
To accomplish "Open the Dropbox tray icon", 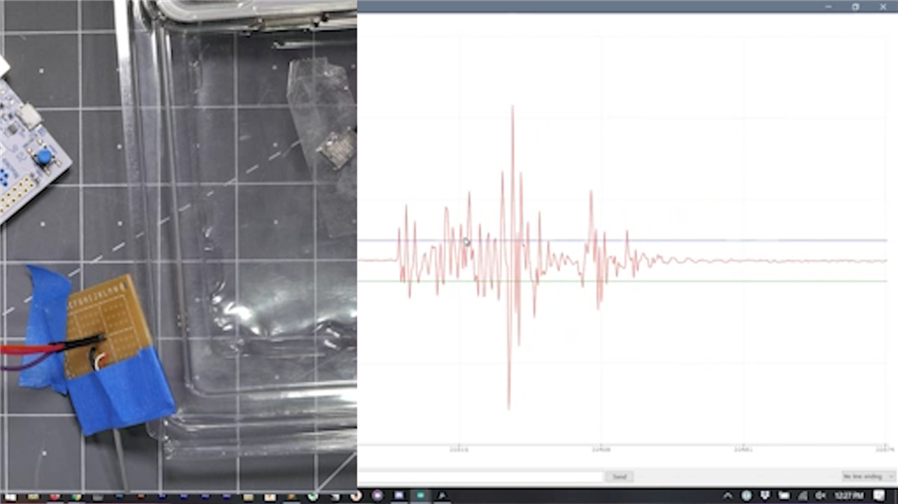I will tap(766, 495).
